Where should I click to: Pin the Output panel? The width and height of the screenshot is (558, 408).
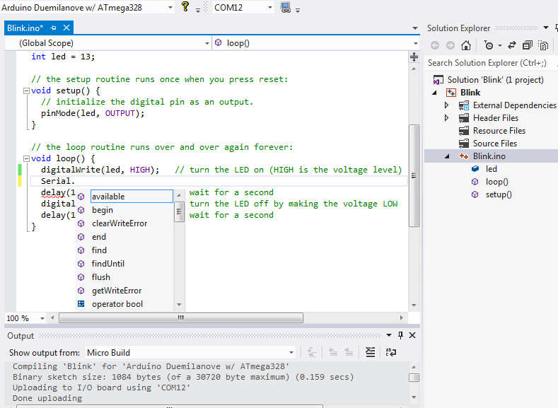pos(401,335)
